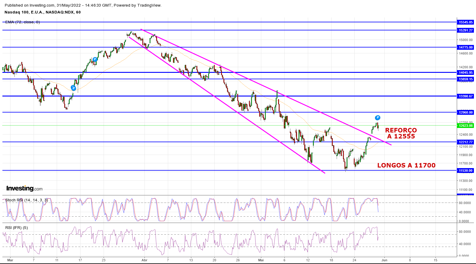Click the 11700.00 tick on the price axis
The image size is (476, 264).
pos(465,163)
